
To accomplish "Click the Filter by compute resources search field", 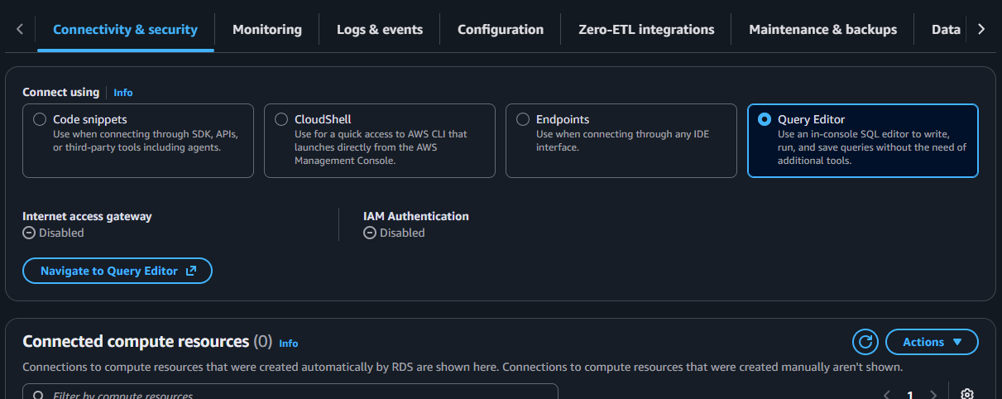I will tap(290, 392).
